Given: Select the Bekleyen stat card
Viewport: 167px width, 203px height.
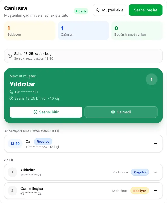Looking at the screenshot, I should (30, 31).
